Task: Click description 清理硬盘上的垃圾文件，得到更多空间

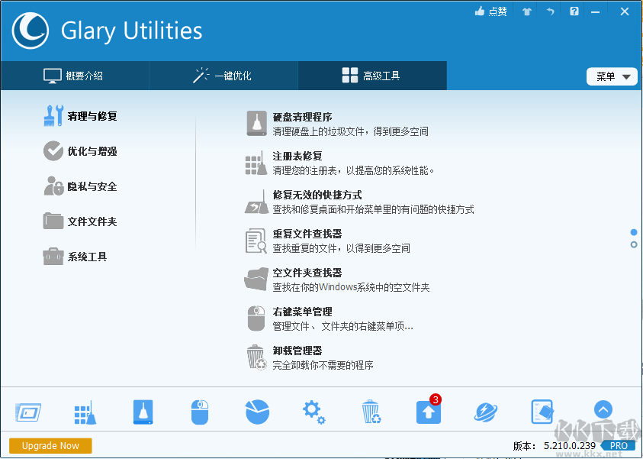Action: coord(351,131)
